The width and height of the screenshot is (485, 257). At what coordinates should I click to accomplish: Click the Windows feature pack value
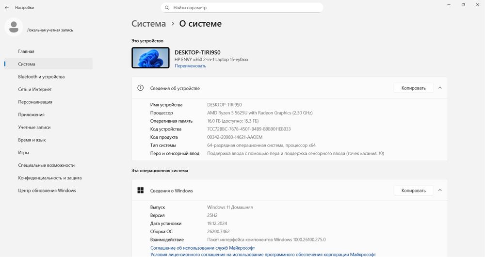[x=266, y=240]
